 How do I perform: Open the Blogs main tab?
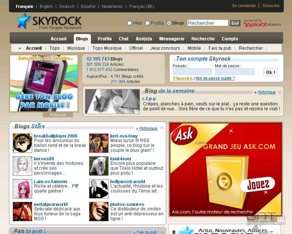(82, 39)
